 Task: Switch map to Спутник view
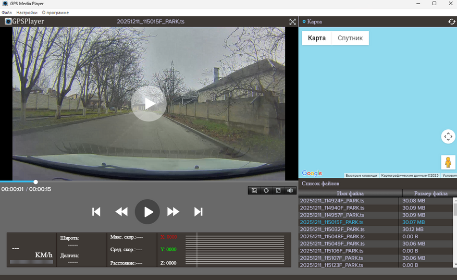click(350, 38)
